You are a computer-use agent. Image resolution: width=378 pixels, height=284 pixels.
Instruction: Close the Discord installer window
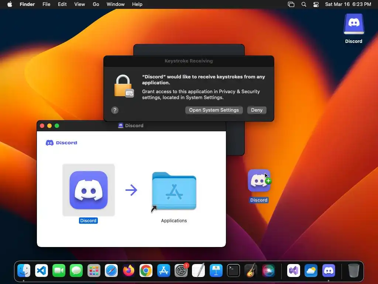pyautogui.click(x=42, y=126)
